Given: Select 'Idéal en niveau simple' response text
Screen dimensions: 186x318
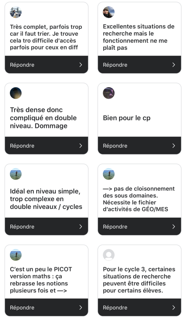Looking at the screenshot, I should 46,199.
